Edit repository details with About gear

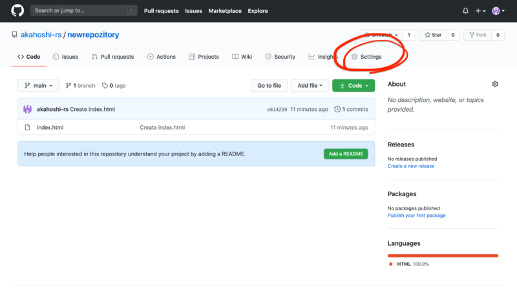tap(495, 84)
